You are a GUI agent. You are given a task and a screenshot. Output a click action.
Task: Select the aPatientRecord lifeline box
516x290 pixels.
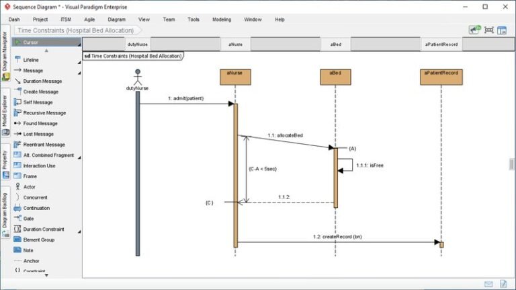(441, 77)
